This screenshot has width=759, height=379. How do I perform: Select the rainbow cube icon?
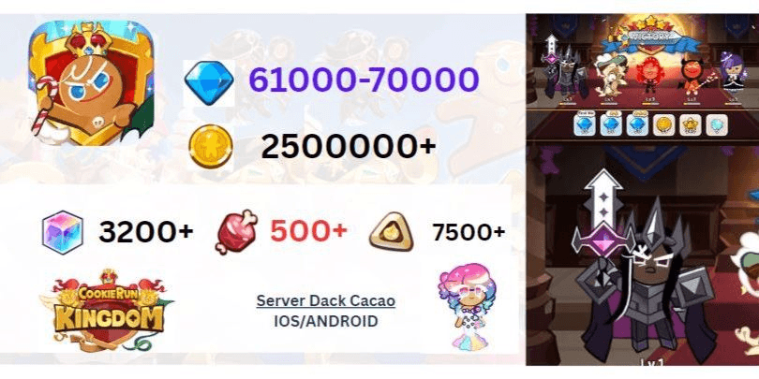(x=63, y=232)
